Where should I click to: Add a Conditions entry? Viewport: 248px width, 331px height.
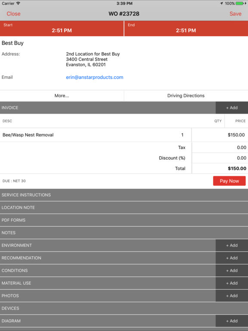(x=232, y=270)
